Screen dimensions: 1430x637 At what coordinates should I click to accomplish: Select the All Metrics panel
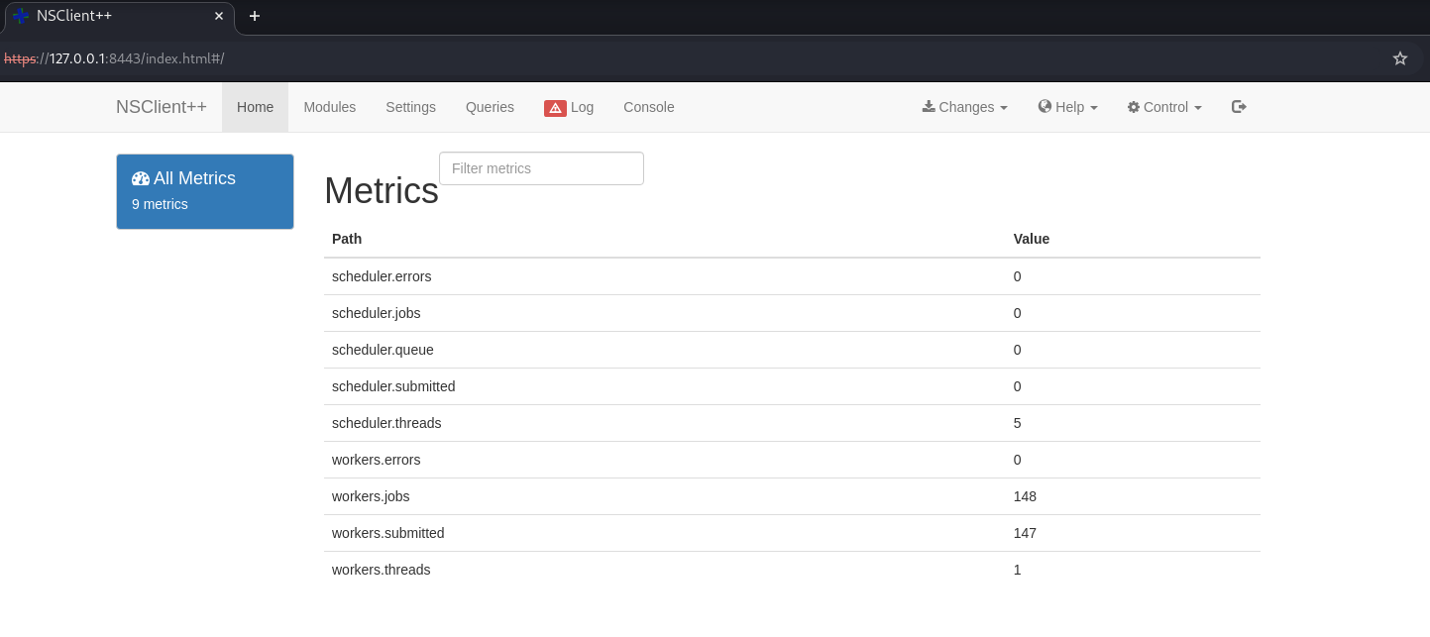[x=205, y=191]
